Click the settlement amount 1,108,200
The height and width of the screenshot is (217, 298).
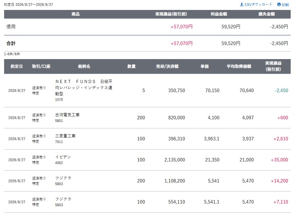[175, 181]
